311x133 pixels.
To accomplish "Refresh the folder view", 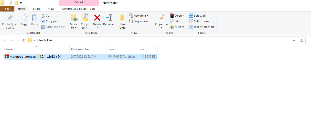I will click(x=302, y=40).
